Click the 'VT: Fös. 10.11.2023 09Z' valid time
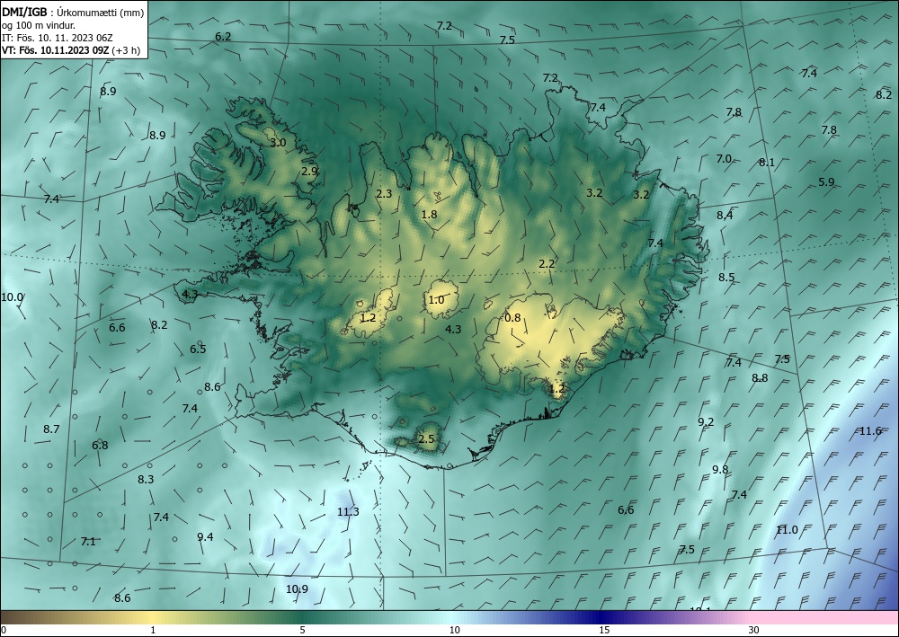Viewport: 899px width, 637px height. (56, 50)
